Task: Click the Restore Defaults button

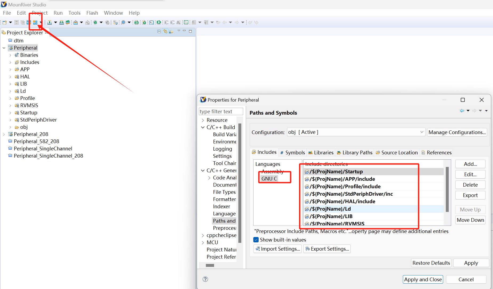Action: 431,263
